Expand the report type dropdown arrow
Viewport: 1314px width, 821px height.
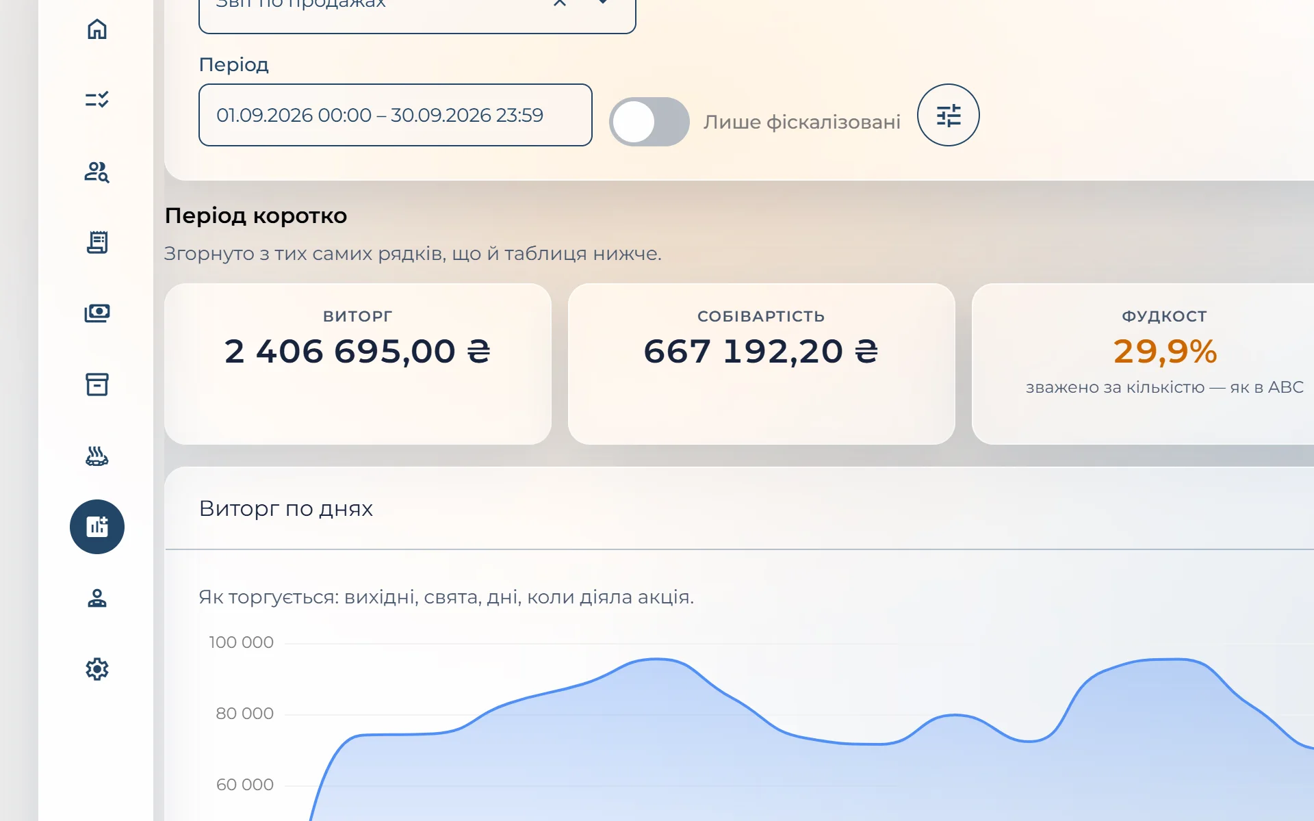[603, 3]
